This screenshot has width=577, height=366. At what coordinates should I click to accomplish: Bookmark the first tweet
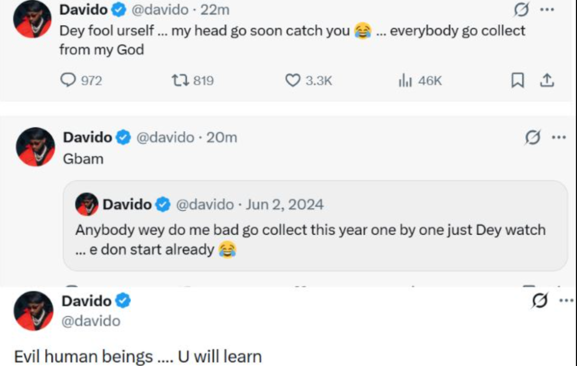[517, 81]
